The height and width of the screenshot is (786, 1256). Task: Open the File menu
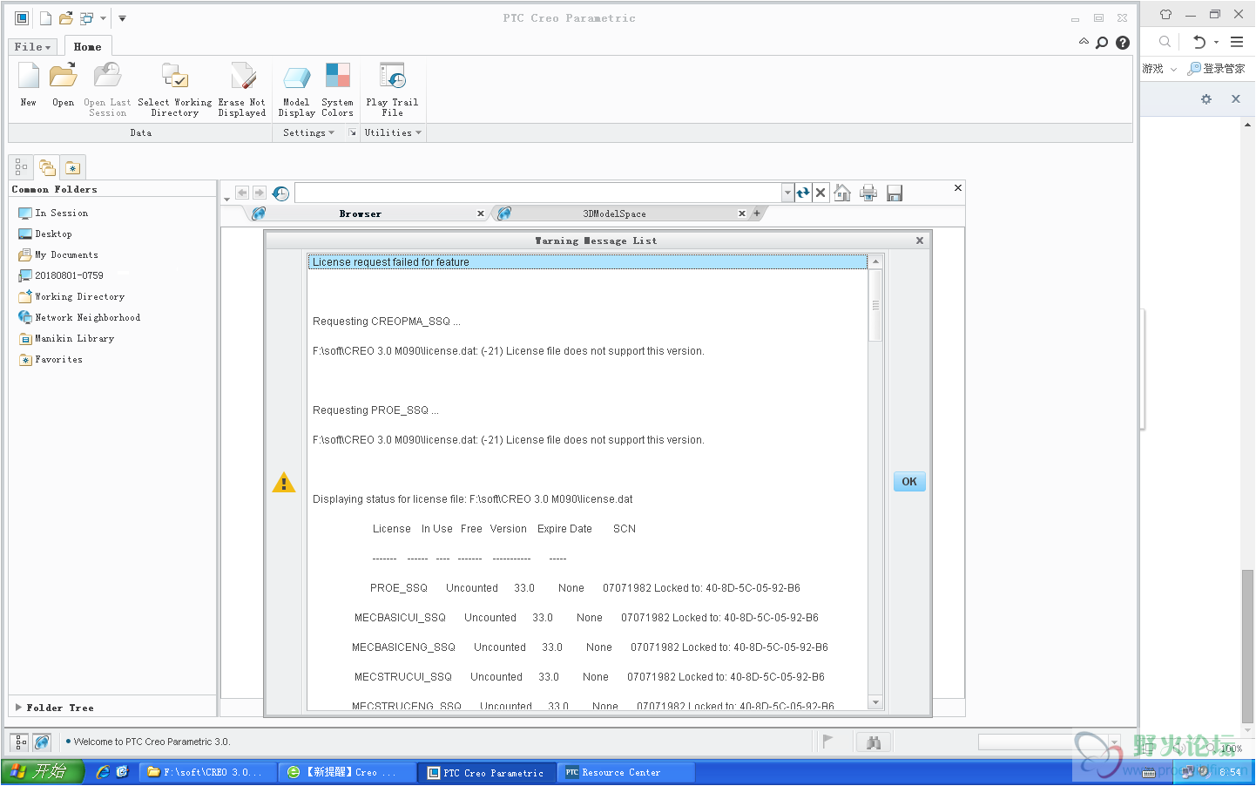pyautogui.click(x=32, y=46)
